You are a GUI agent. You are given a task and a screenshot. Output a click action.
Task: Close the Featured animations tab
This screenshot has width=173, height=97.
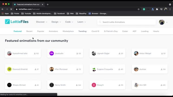click(x=42, y=5)
